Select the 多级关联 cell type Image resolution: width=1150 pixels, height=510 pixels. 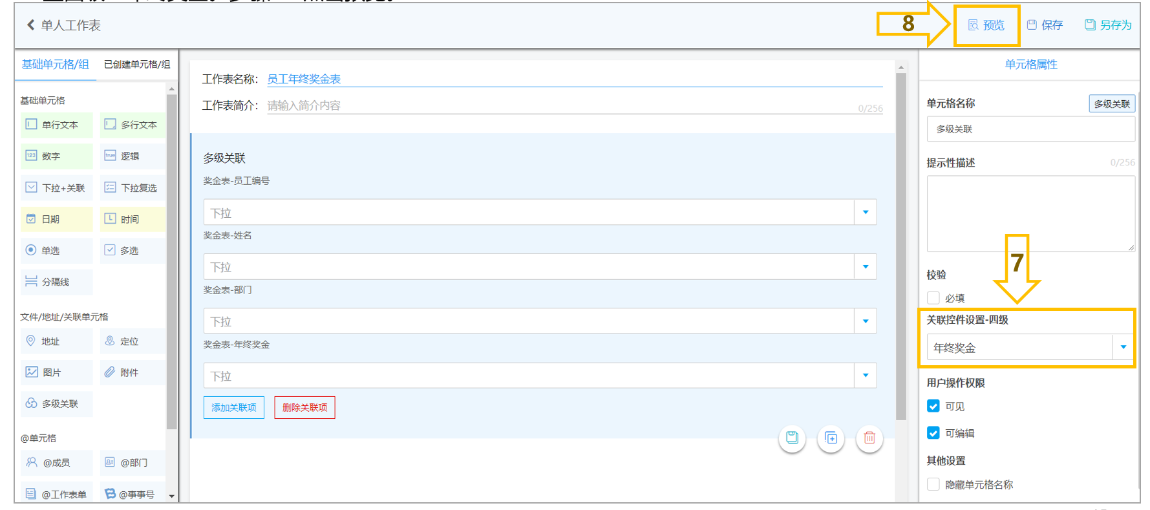click(57, 403)
